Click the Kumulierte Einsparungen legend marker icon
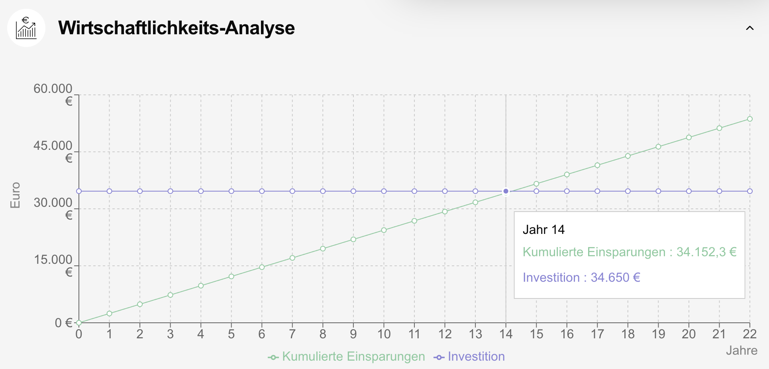The width and height of the screenshot is (769, 369). 273,357
